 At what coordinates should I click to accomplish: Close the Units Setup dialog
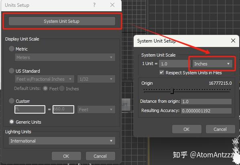click(112, 5)
